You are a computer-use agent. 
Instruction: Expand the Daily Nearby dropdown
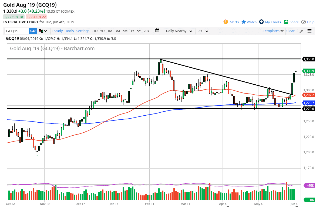179,31
